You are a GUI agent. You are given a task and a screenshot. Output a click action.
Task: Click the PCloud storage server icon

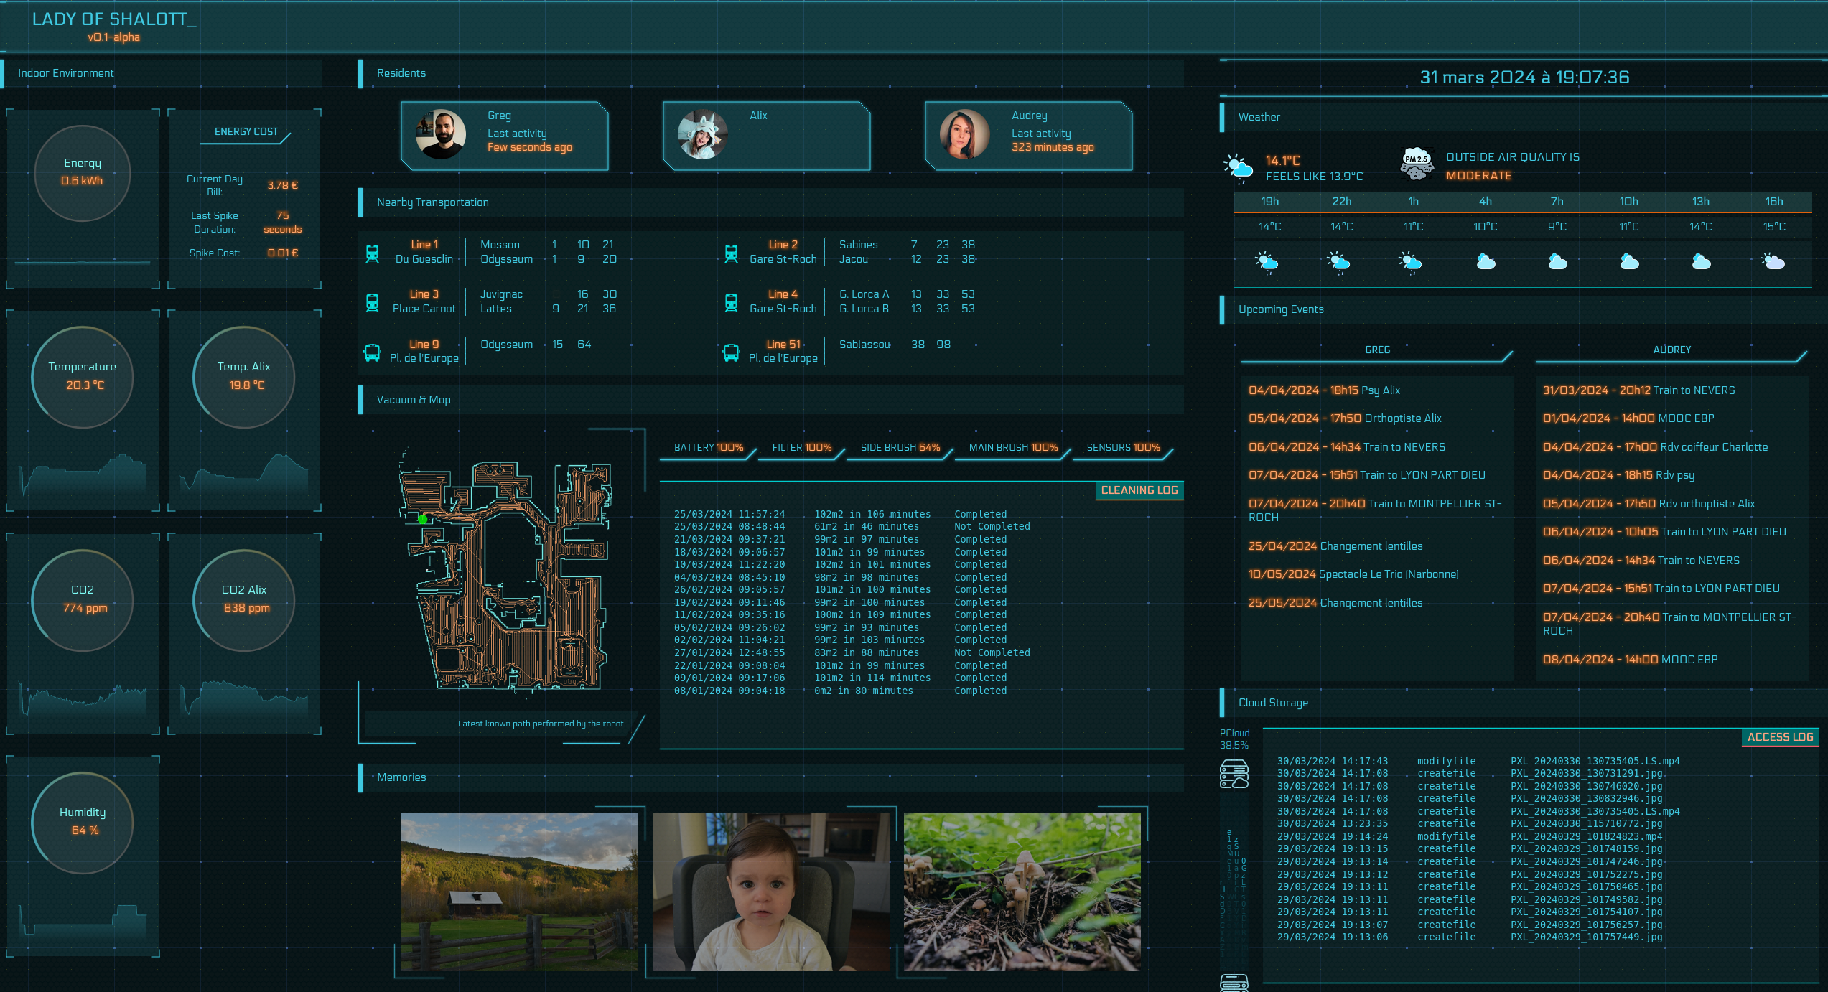pyautogui.click(x=1234, y=774)
